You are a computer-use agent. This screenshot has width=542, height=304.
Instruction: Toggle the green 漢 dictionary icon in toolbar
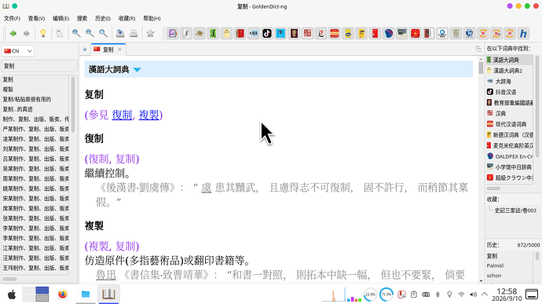213,33
